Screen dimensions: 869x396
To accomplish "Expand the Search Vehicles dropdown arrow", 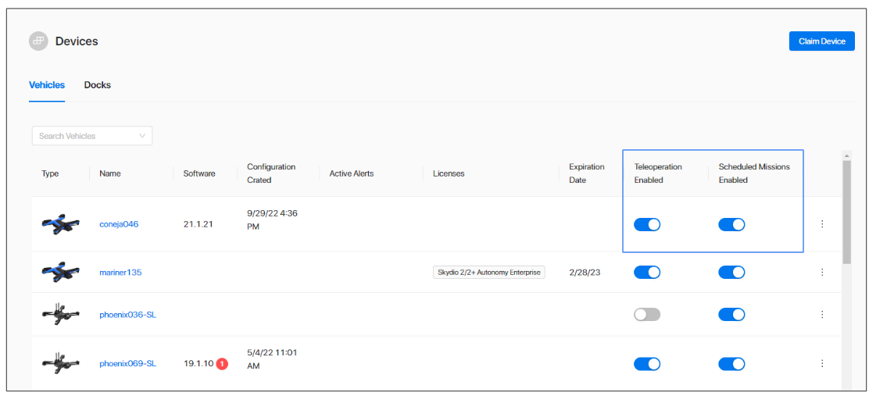I will [x=142, y=136].
